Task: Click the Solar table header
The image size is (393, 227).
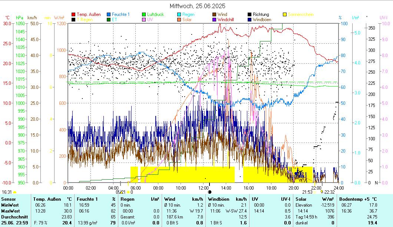Action: tap(301, 199)
